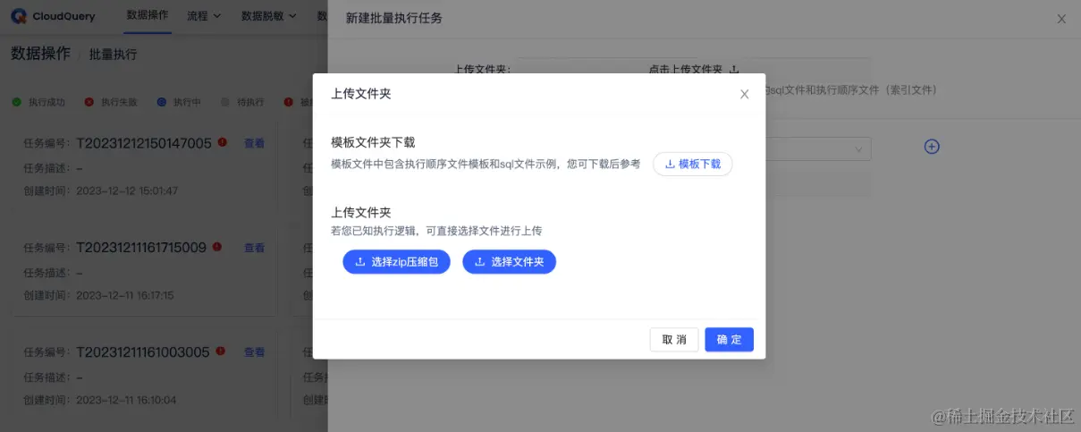Viewport: 1081px width, 432px height.
Task: Click creation time 2023-12-12 15:01:47
Action: (x=127, y=191)
